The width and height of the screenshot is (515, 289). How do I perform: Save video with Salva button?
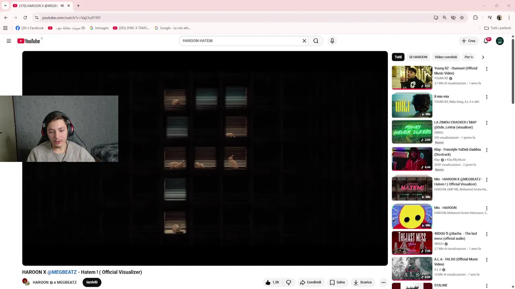tap(337, 282)
